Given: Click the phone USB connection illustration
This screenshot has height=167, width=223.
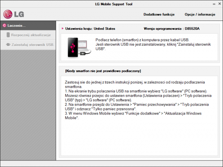Looking at the screenshot, I should click(x=79, y=47).
